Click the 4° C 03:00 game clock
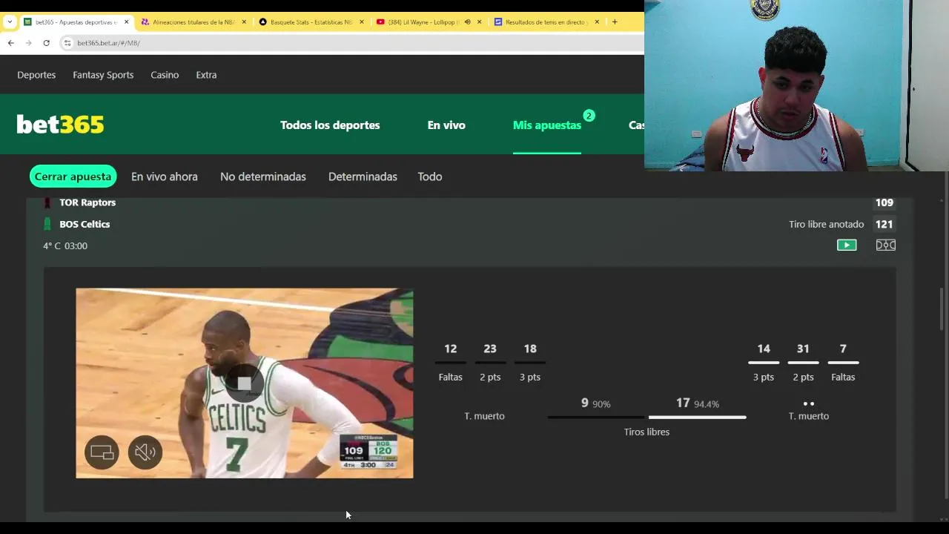The image size is (949, 534). pos(65,245)
